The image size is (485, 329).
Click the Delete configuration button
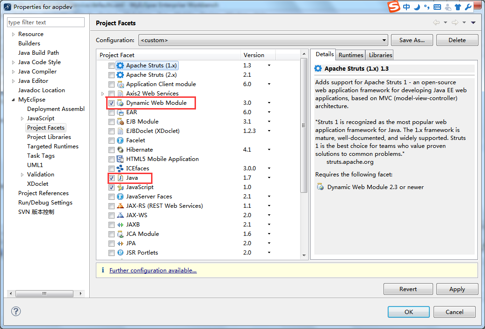[x=457, y=40]
